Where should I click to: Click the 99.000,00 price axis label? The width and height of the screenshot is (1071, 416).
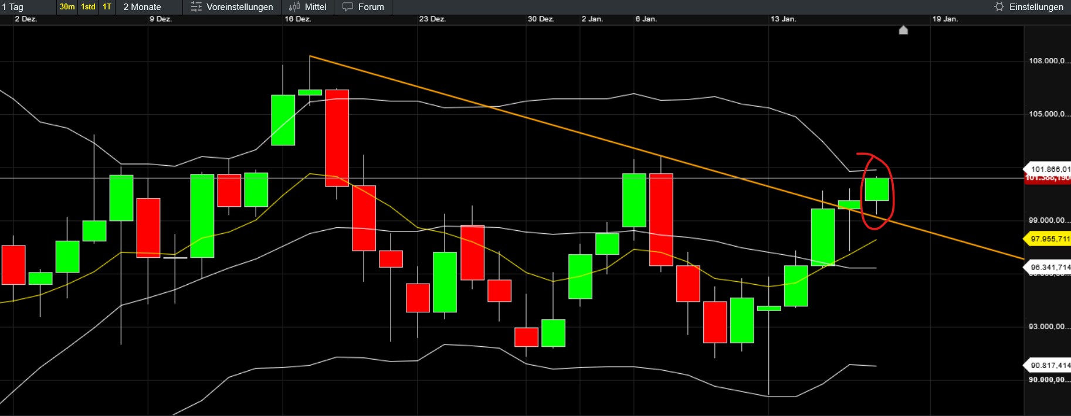(x=1049, y=220)
